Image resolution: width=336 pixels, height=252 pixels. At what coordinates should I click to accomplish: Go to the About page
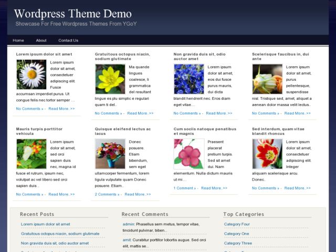pos(41,40)
